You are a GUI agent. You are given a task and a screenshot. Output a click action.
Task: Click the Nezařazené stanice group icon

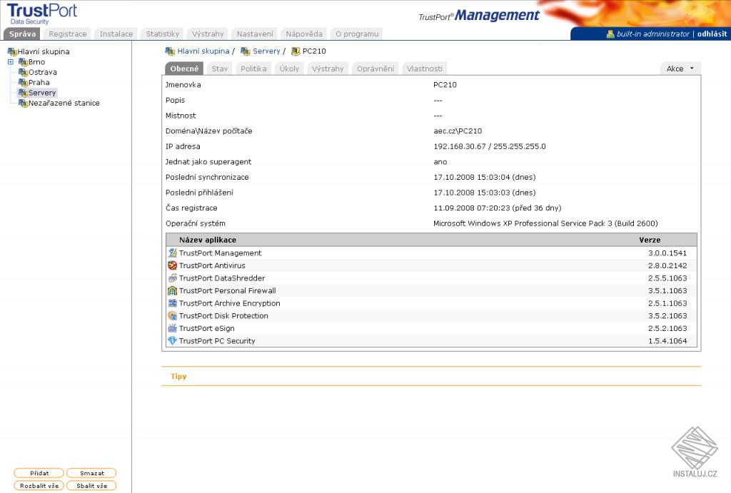coord(24,103)
